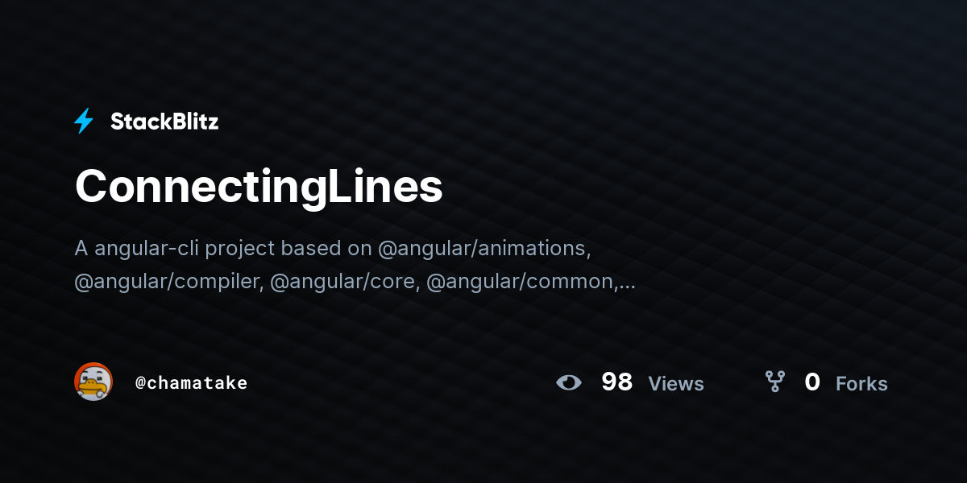This screenshot has height=483, width=967.
Task: Click the eye icon beside views count
Action: [x=569, y=382]
